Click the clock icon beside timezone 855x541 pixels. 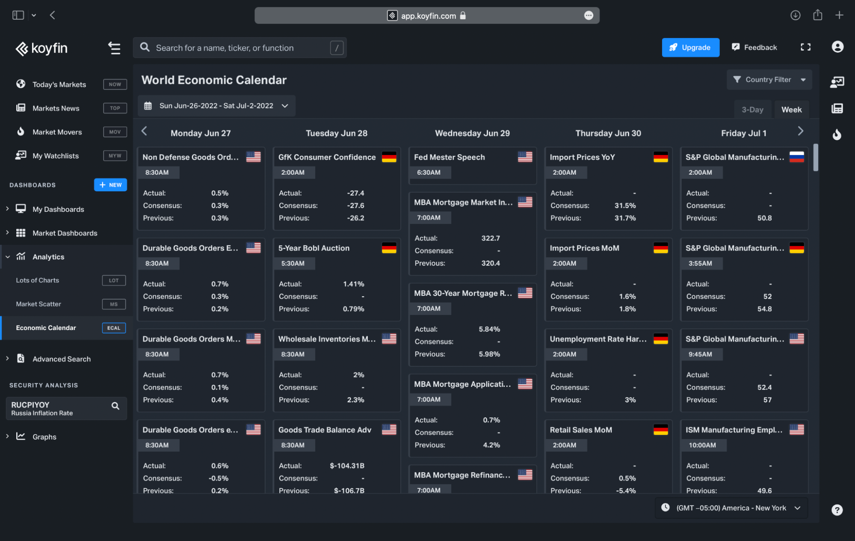pyautogui.click(x=665, y=508)
